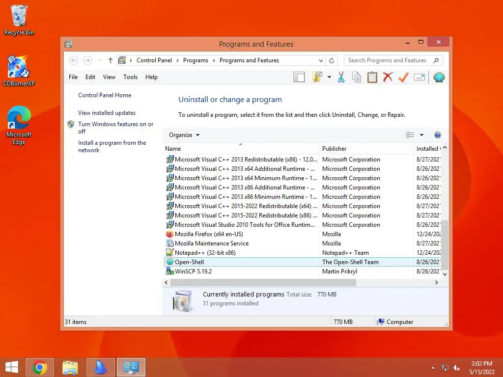Open View installed updates link
This screenshot has width=503, height=377.
(x=107, y=113)
